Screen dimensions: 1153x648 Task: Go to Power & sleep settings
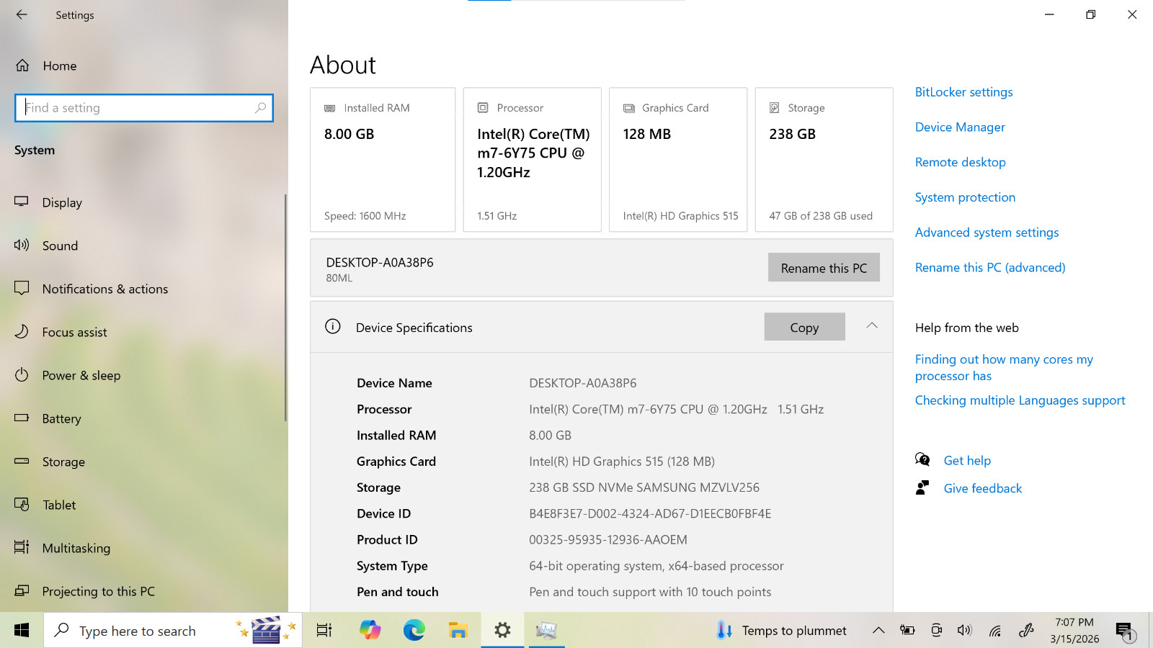[x=81, y=375]
